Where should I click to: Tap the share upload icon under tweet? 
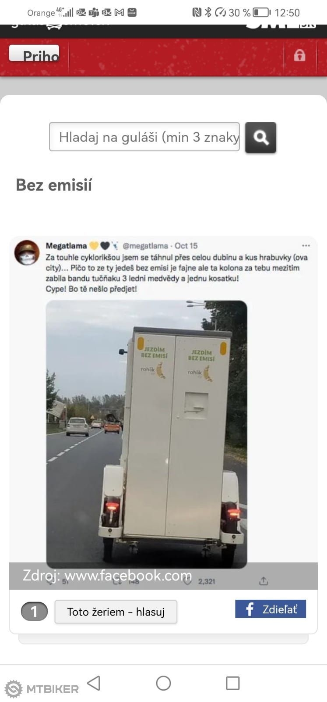pyautogui.click(x=263, y=581)
